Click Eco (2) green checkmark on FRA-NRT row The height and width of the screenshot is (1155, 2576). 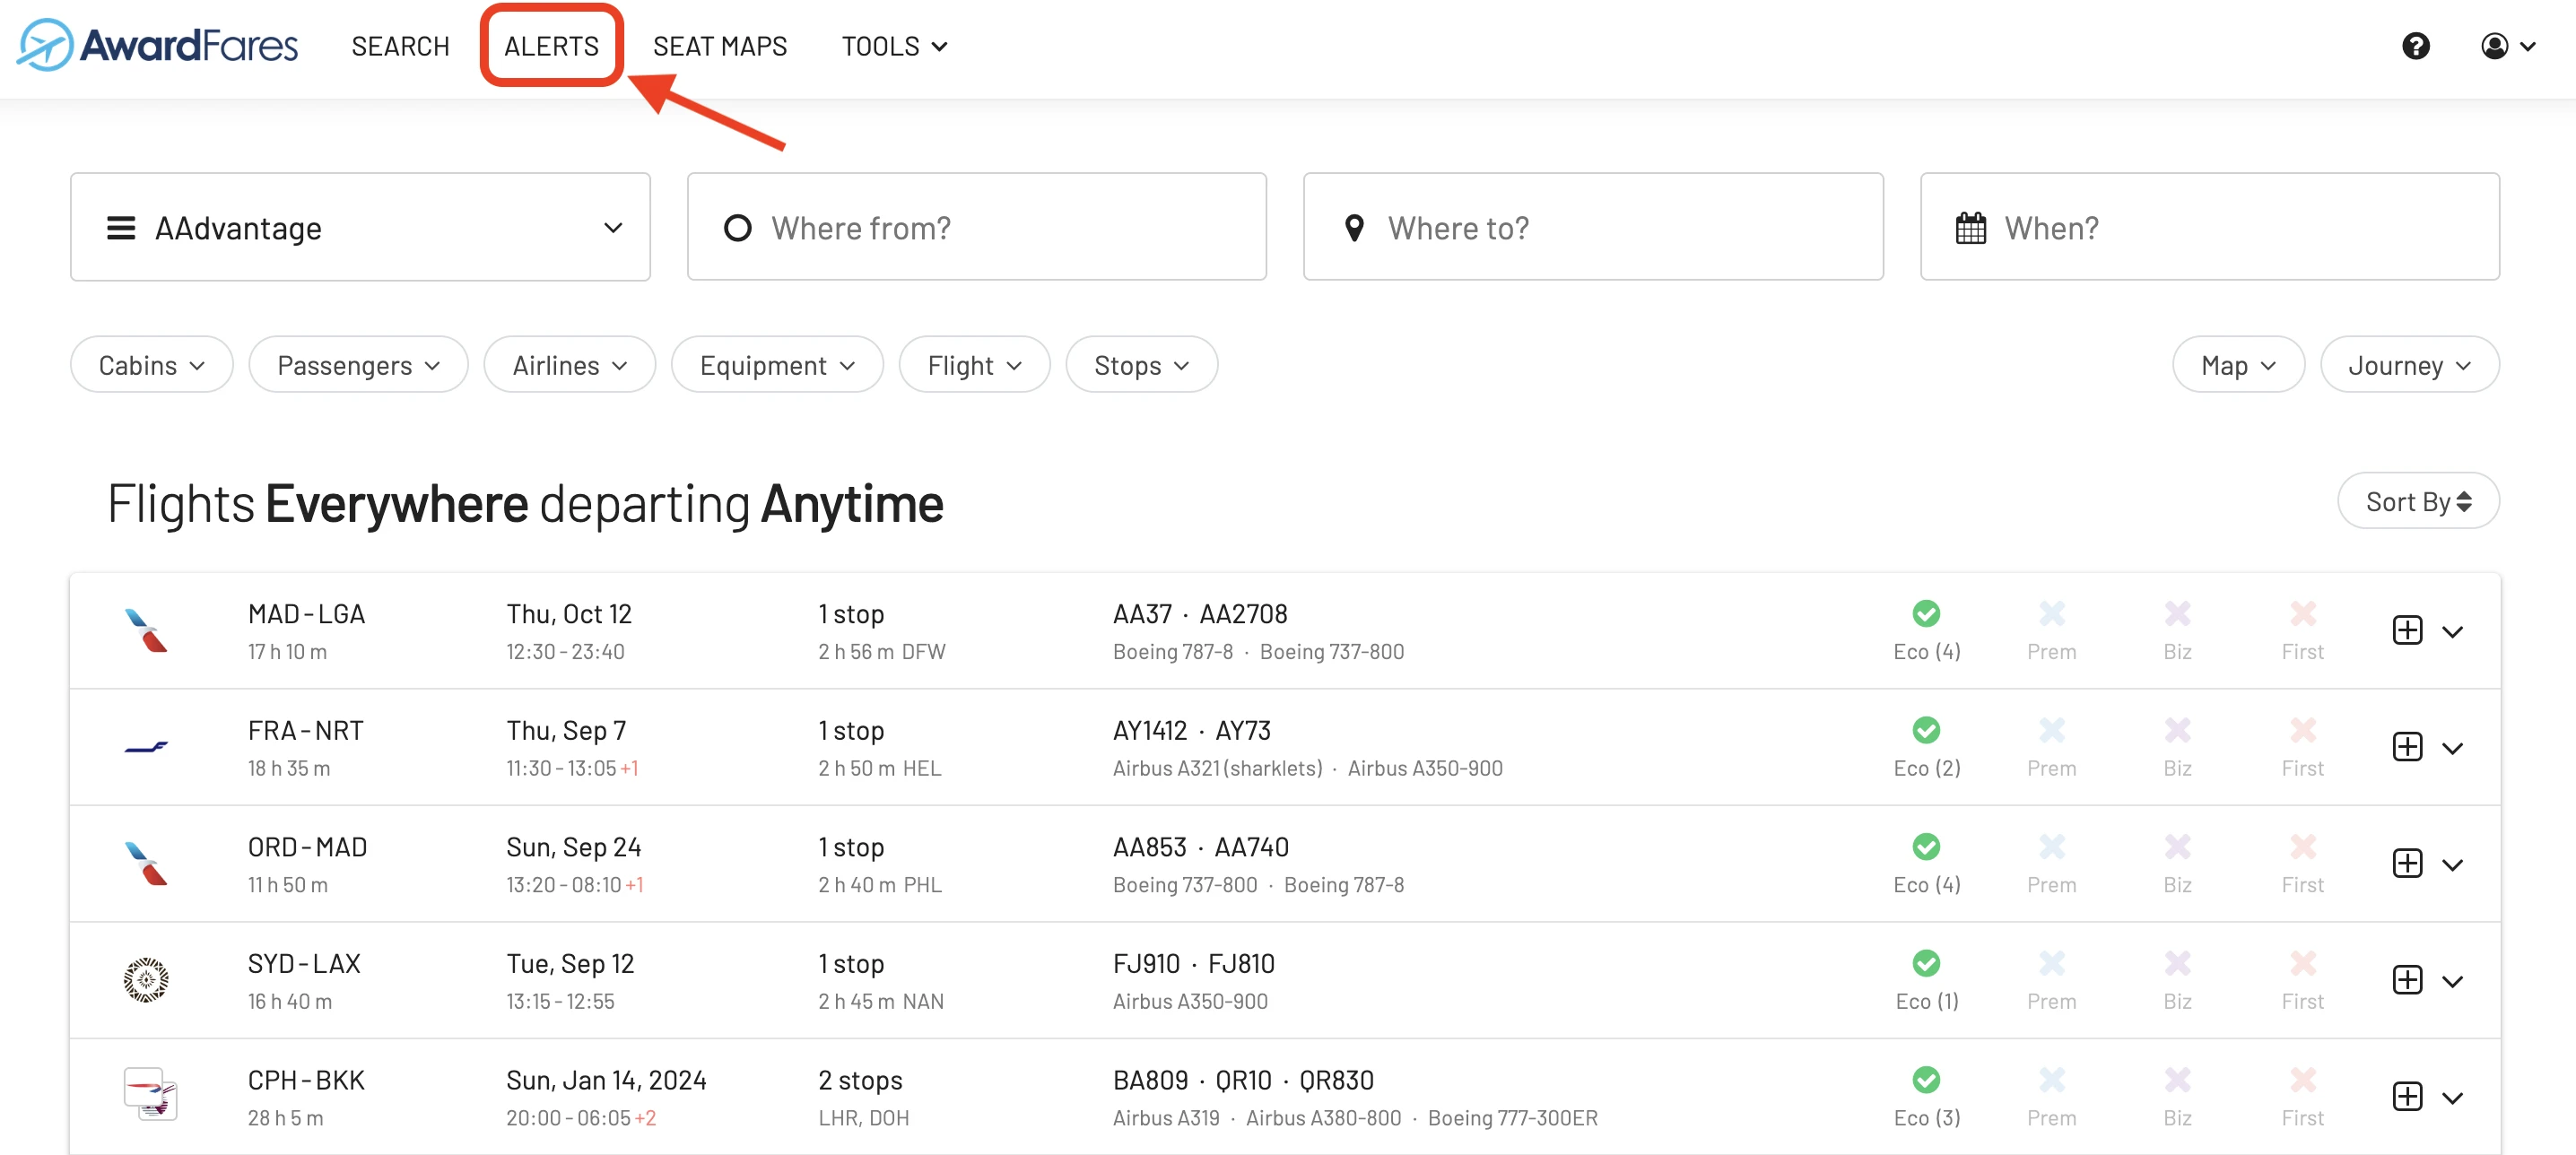pyautogui.click(x=1926, y=730)
